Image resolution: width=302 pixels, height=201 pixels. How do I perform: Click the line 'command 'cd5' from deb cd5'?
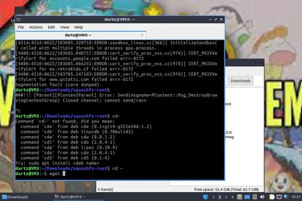(x=65, y=158)
